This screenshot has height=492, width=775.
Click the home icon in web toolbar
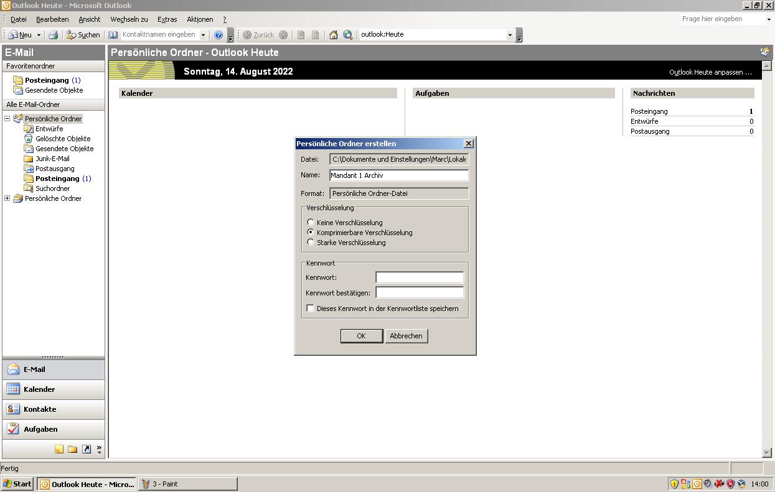(334, 35)
